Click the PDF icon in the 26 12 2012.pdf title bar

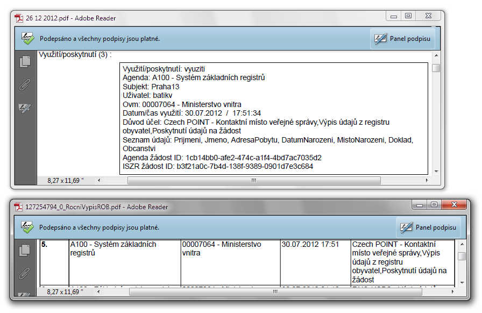(19, 18)
